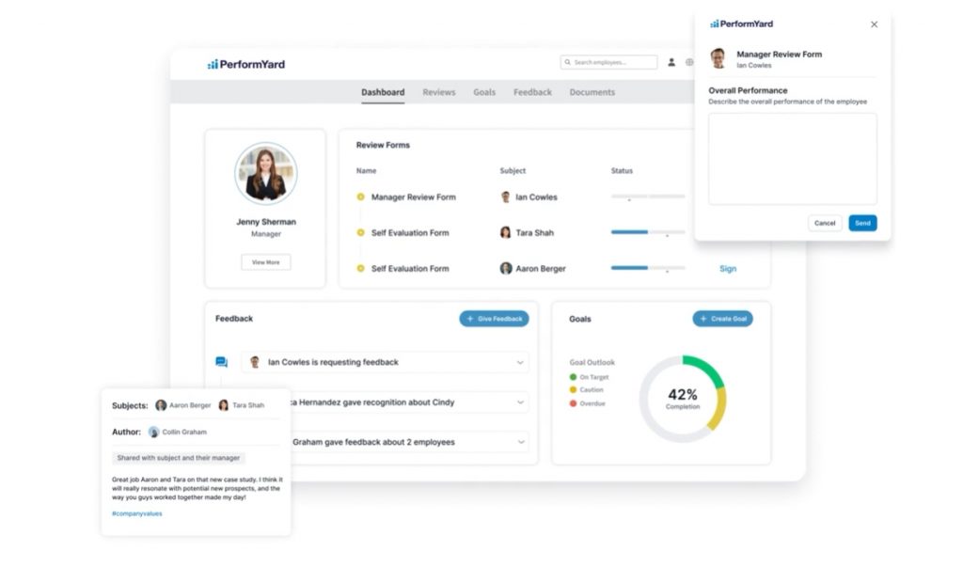Image resolution: width=963 pixels, height=567 pixels.
Task: Click the Status column header in Review Forms
Action: 622,171
